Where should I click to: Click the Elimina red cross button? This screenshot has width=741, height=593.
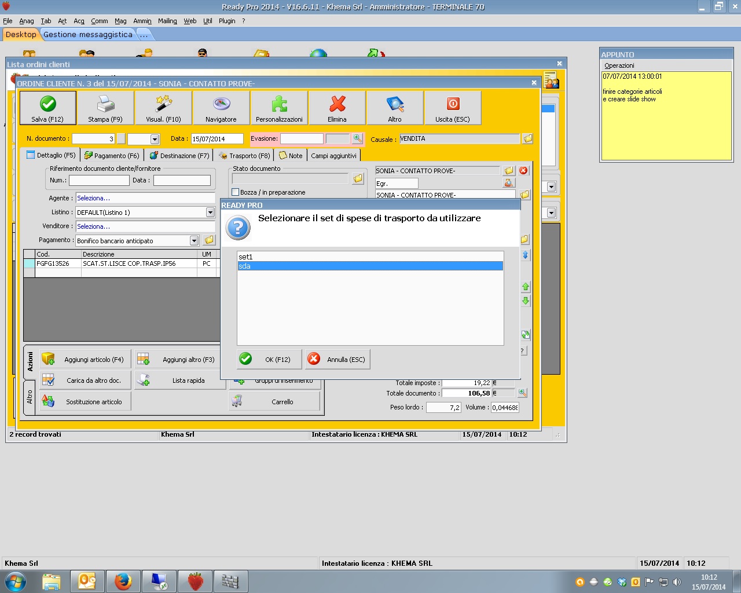tap(337, 108)
